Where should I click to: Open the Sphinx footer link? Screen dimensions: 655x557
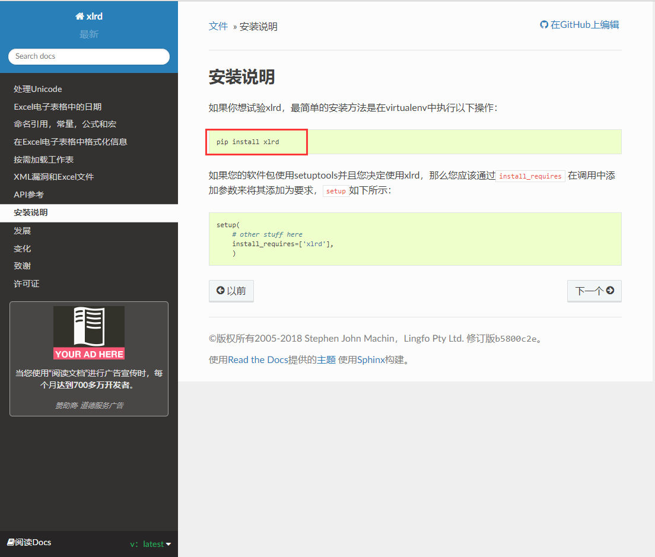(371, 359)
